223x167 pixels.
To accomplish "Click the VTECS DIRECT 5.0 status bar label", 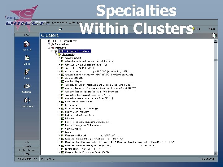I will click(27, 159).
